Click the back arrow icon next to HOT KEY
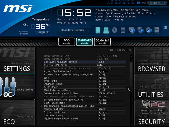This screenshot has width=169, height=127. (130, 50)
